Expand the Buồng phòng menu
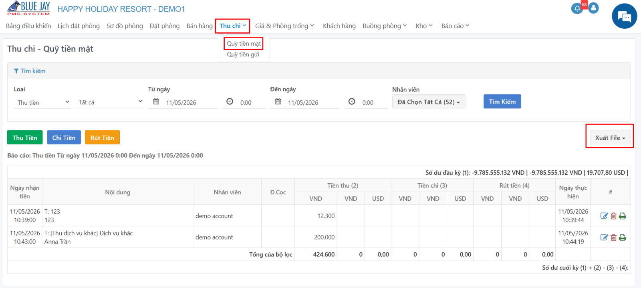Image resolution: width=641 pixels, height=288 pixels. 385,26
